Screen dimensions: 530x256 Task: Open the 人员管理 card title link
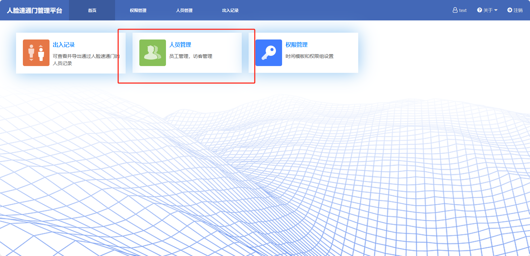click(x=180, y=45)
